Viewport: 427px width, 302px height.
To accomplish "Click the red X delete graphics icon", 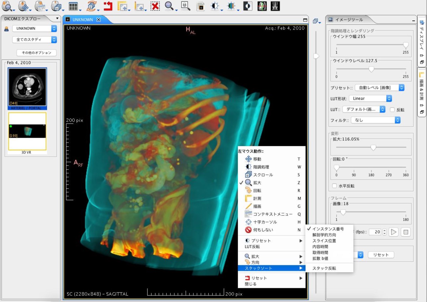I will point(155,6).
